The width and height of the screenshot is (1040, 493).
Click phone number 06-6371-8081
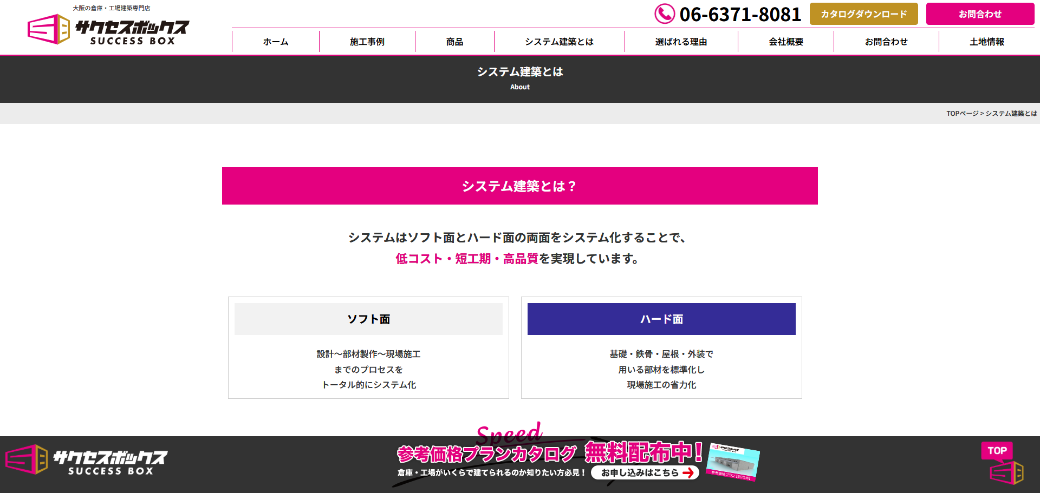(740, 15)
